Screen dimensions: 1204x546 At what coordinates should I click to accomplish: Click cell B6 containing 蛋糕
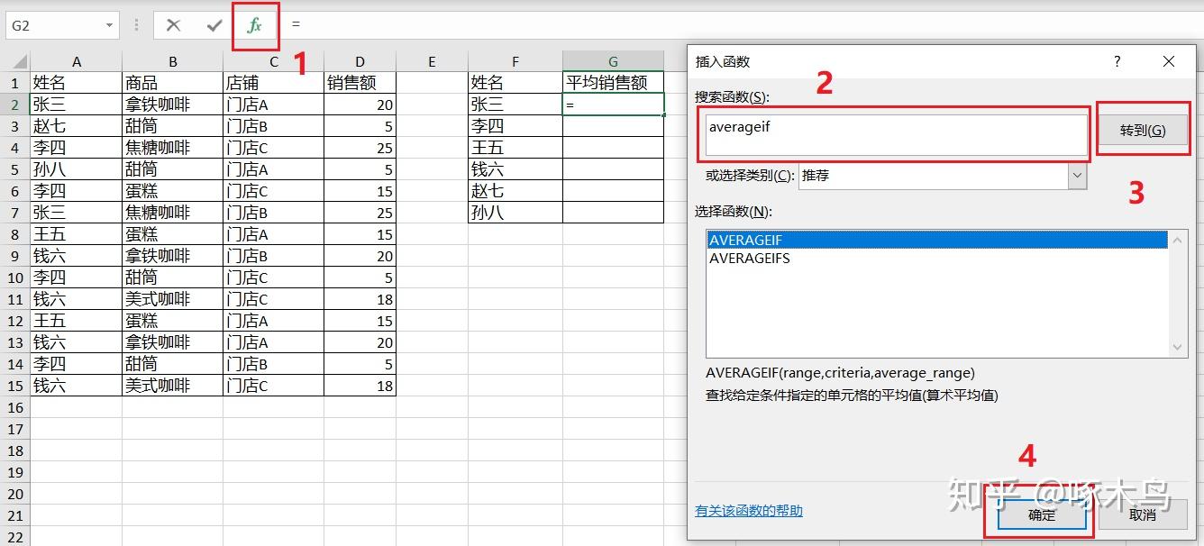click(x=172, y=191)
